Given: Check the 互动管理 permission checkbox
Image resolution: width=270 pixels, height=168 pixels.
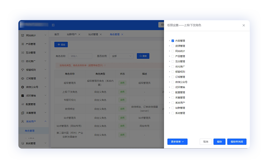Looking at the screenshot, I should tap(173, 62).
